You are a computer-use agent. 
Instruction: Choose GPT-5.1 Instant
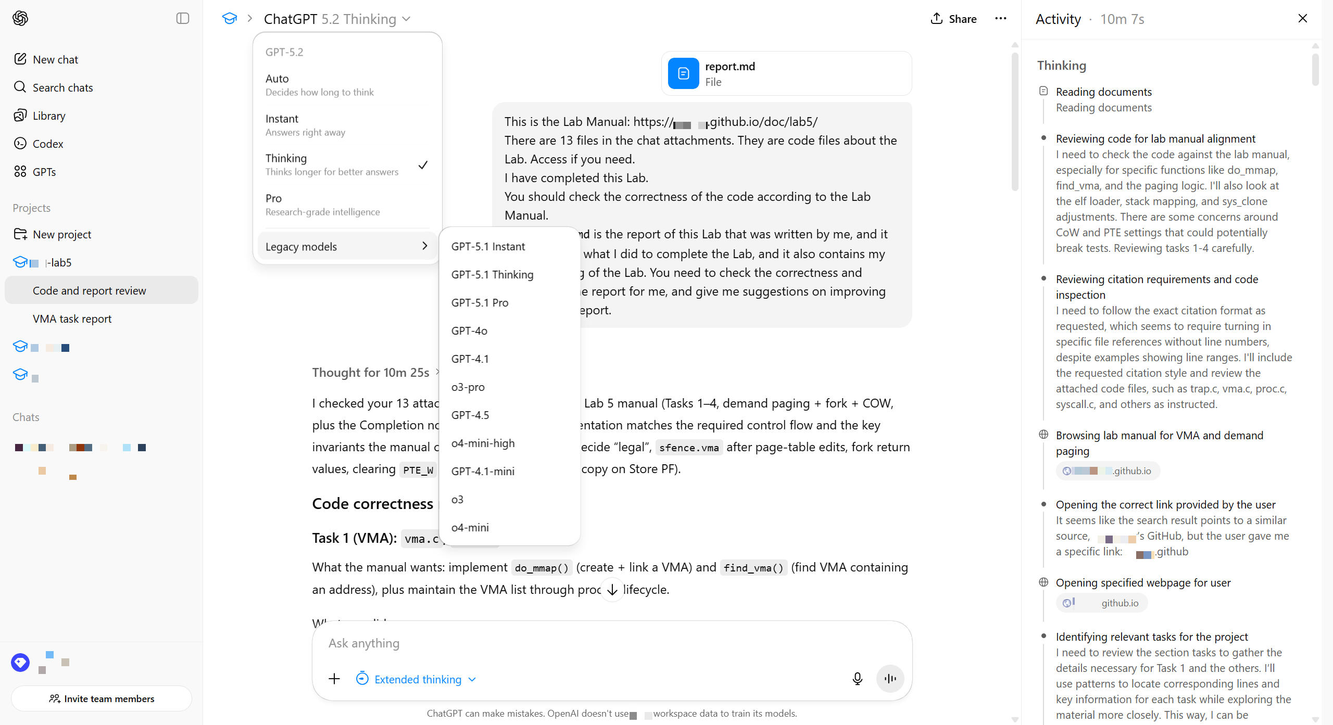[509, 246]
